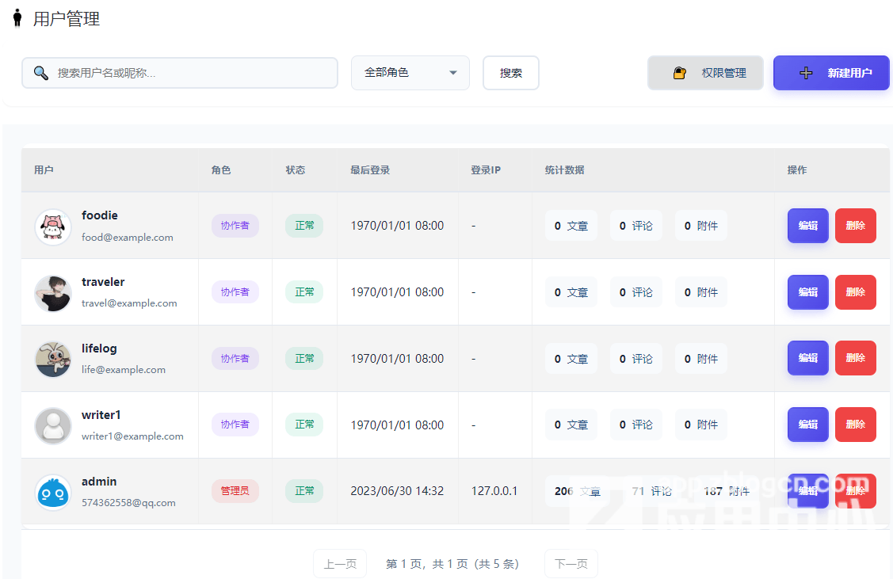Click the magnifier icon in search box
Screen dimensions: 893x579
[x=41, y=73]
